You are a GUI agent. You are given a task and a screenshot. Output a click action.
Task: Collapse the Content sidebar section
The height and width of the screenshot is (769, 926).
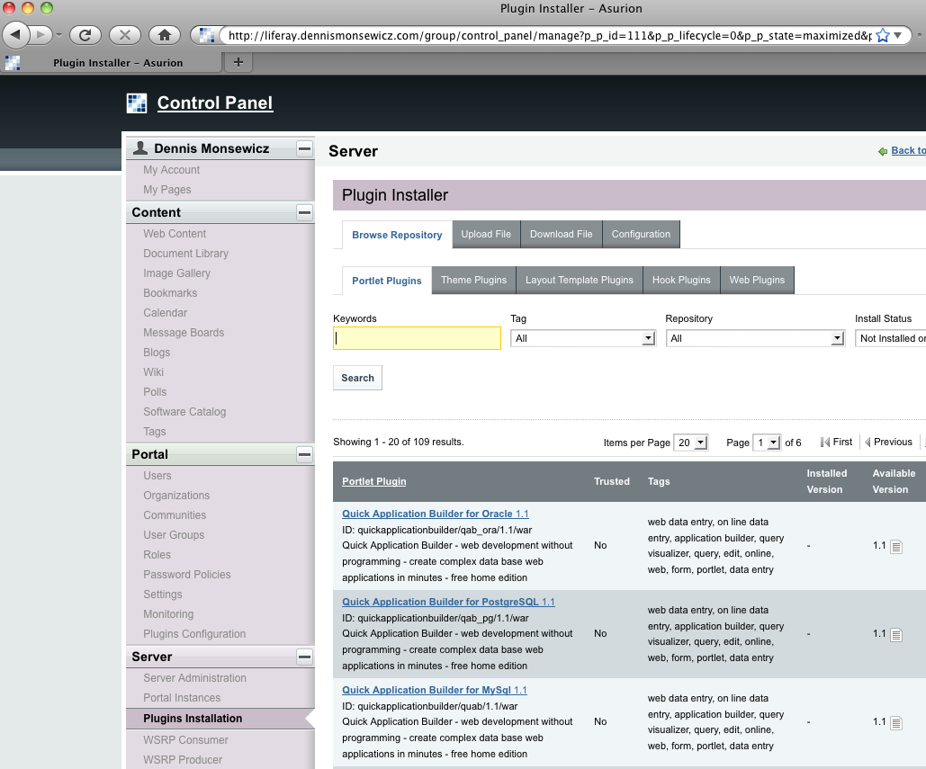coord(304,212)
